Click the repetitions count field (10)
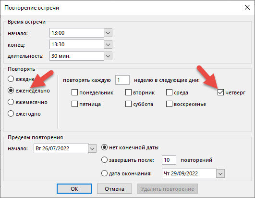The image size is (255, 198). (x=169, y=160)
